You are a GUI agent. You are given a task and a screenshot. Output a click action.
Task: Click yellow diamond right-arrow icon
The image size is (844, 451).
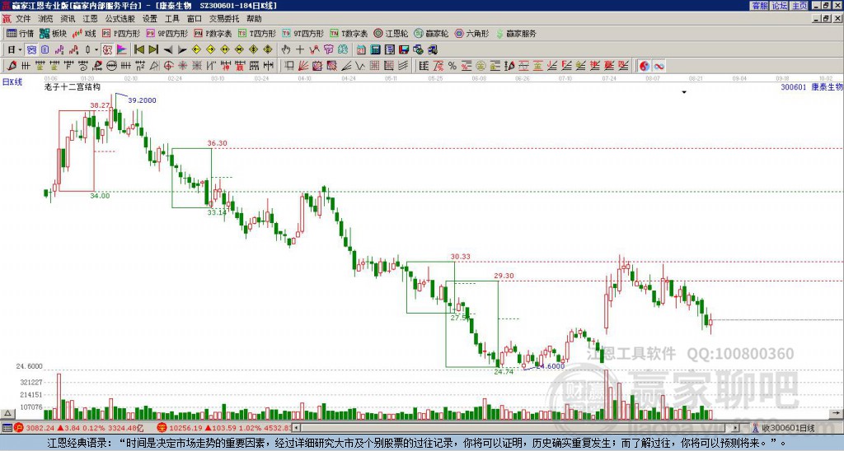tap(210, 50)
